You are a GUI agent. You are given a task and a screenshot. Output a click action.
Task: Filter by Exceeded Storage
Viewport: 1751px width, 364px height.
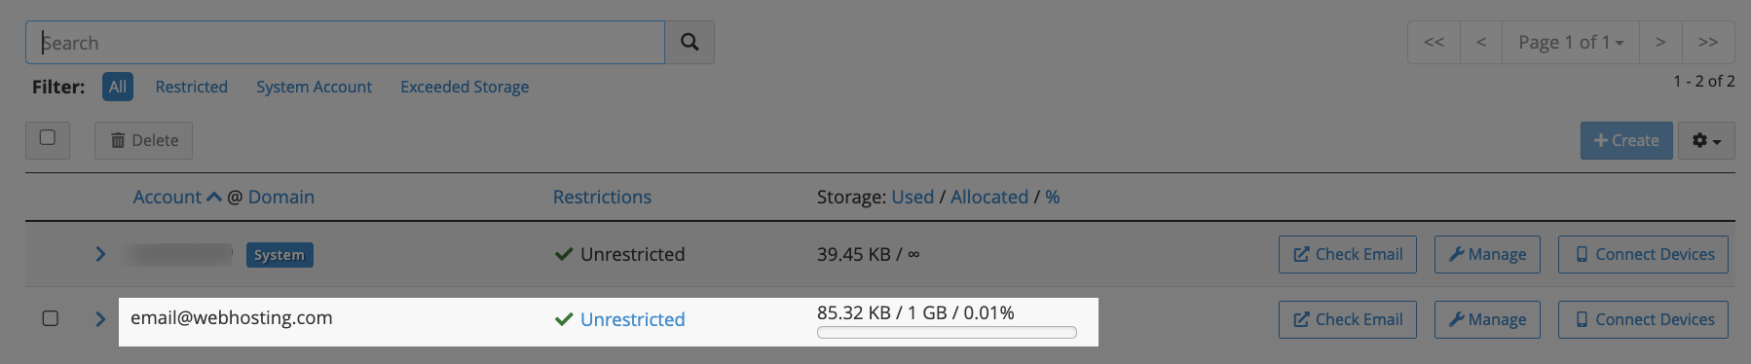(x=465, y=87)
